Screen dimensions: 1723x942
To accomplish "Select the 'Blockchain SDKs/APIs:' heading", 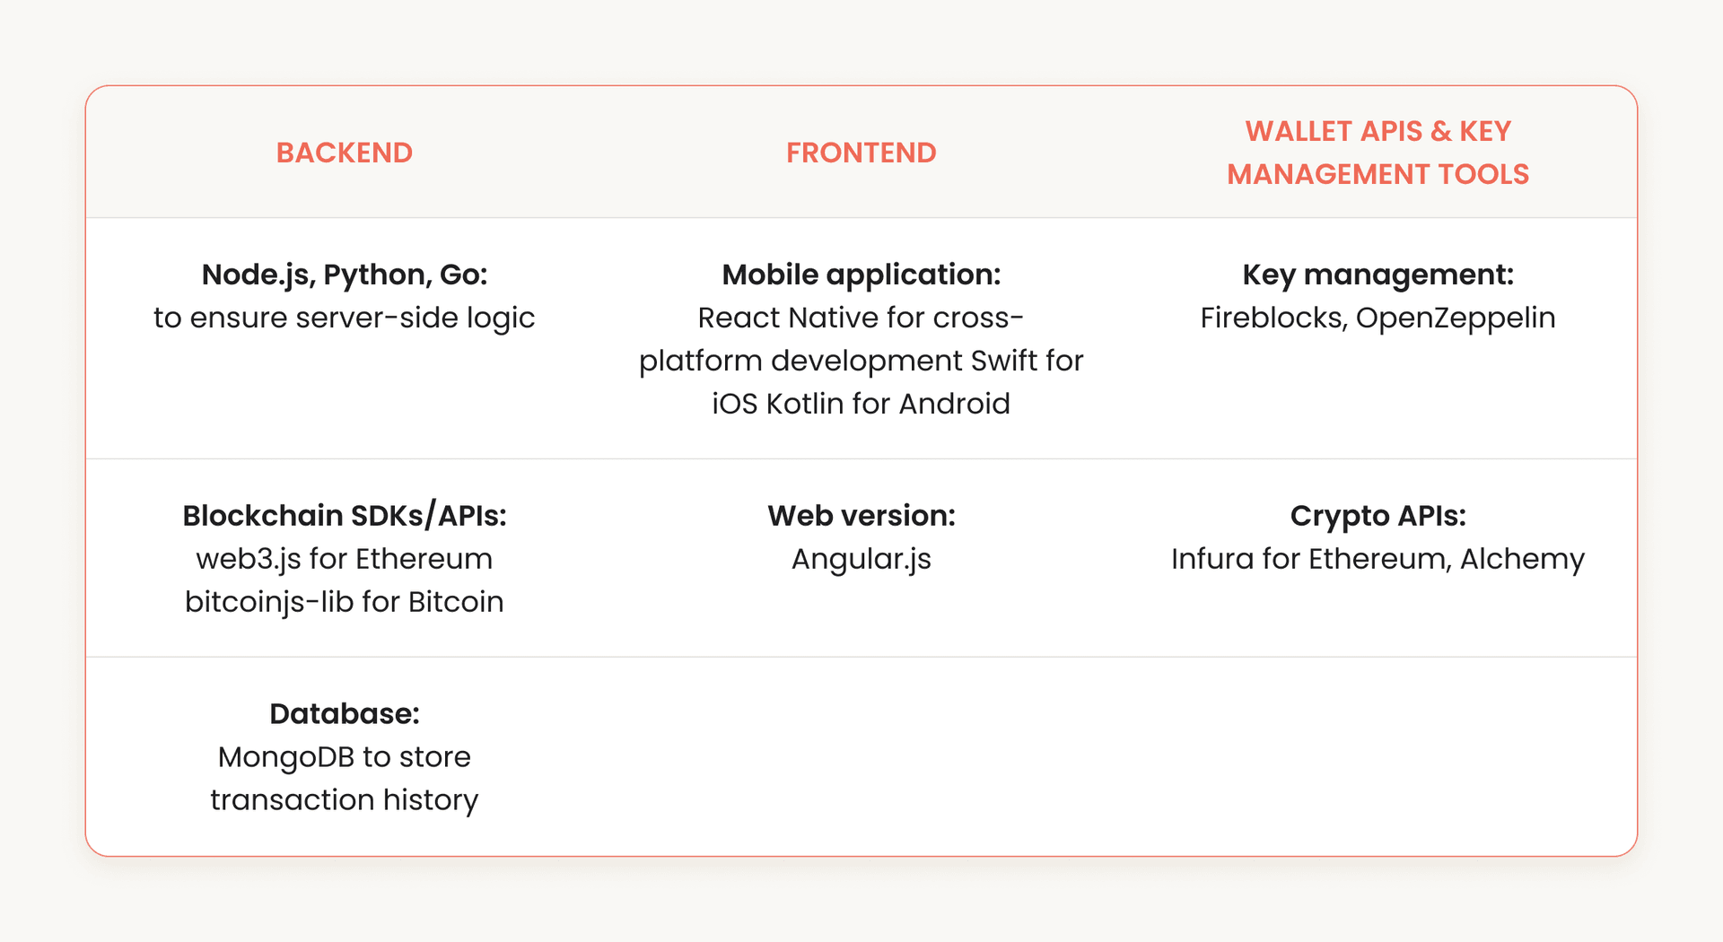I will point(344,516).
